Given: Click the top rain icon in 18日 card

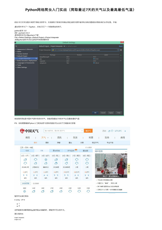Looking at the screenshot, I should (87, 160).
